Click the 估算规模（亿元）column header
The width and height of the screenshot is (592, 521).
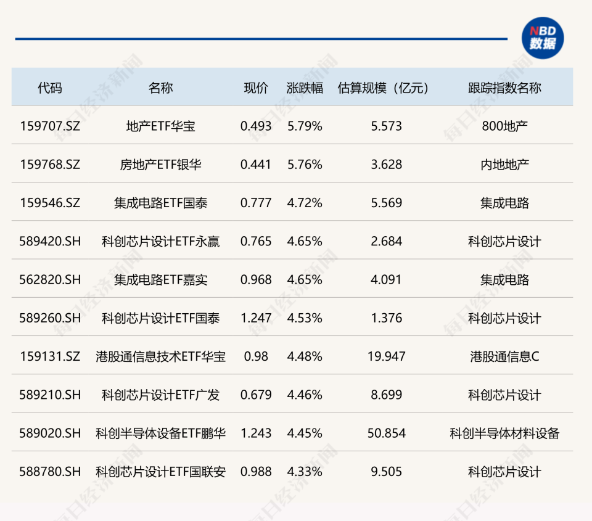point(383,88)
